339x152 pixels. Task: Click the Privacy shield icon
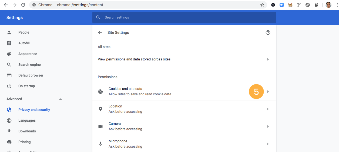coord(9,110)
